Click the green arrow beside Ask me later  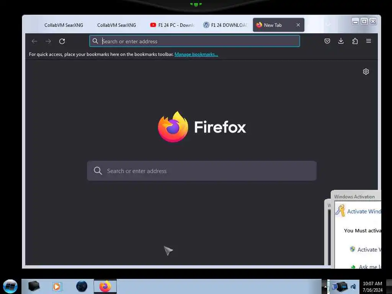(x=353, y=267)
